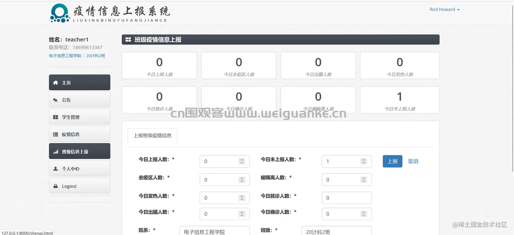Click the 班级 field showing 20计科2班

[337, 231]
